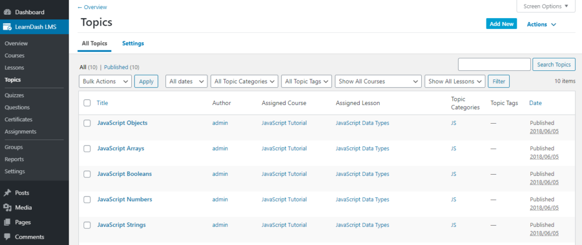Click the Media library icon
Screen dimensions: 582x245
coord(7,208)
